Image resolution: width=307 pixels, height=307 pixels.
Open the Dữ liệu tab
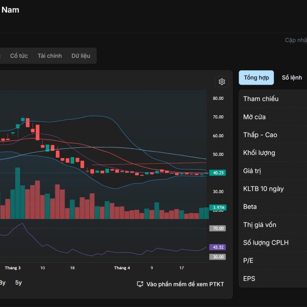tap(81, 56)
